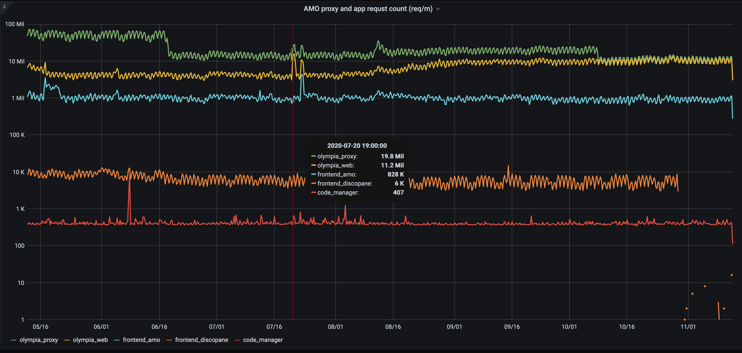Click the 05/16 x-axis date label
The height and width of the screenshot is (353, 742).
[40, 327]
